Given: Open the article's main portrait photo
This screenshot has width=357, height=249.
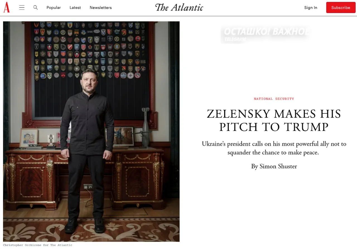Looking at the screenshot, I should coord(91,131).
